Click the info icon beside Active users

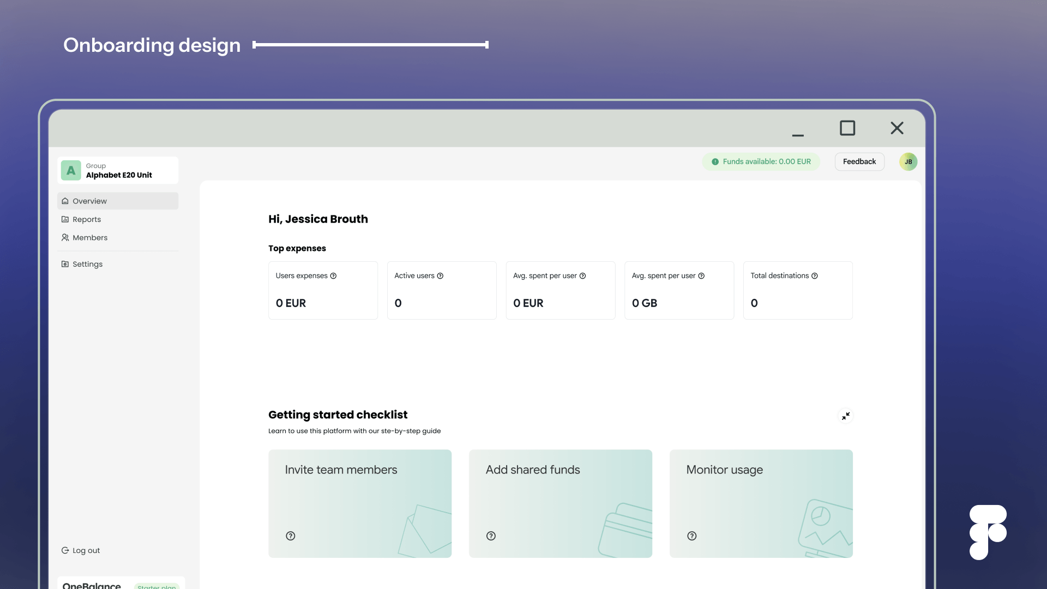coord(440,276)
